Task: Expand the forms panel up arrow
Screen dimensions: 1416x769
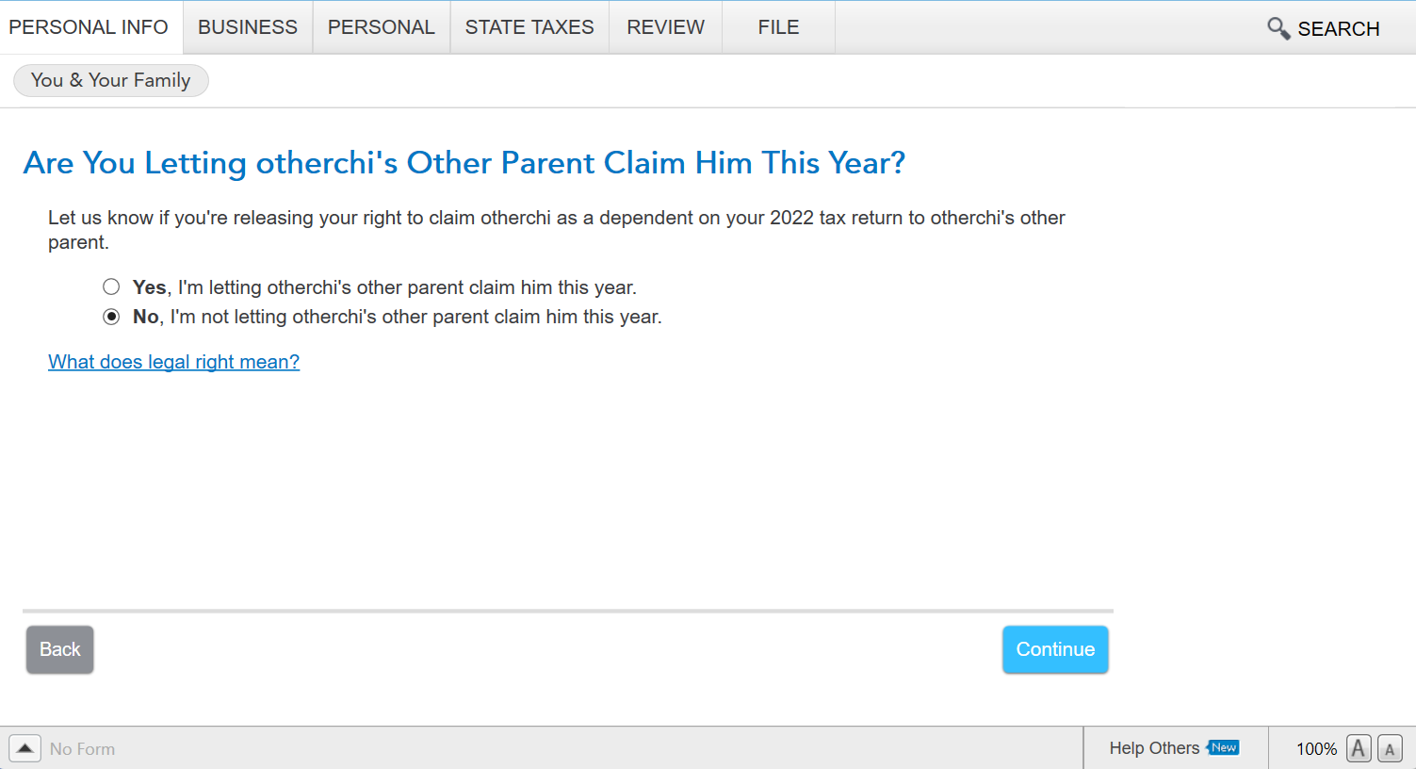Action: point(25,748)
